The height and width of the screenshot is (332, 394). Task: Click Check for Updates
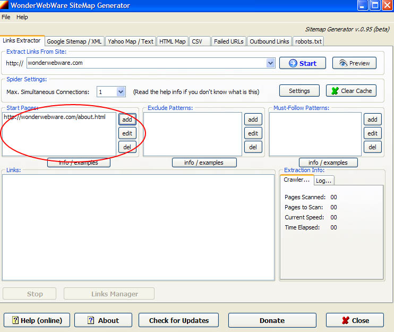point(178,320)
